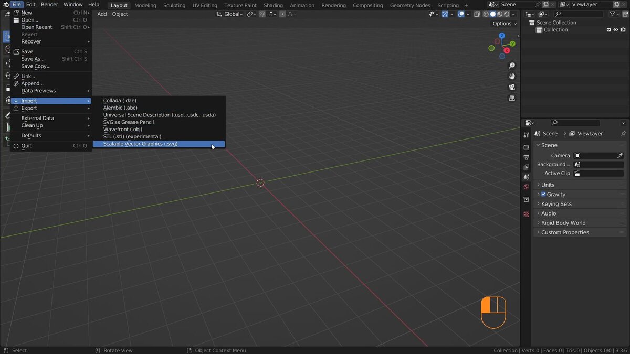Open the Add menu in viewport header
The height and width of the screenshot is (354, 630).
pos(102,14)
